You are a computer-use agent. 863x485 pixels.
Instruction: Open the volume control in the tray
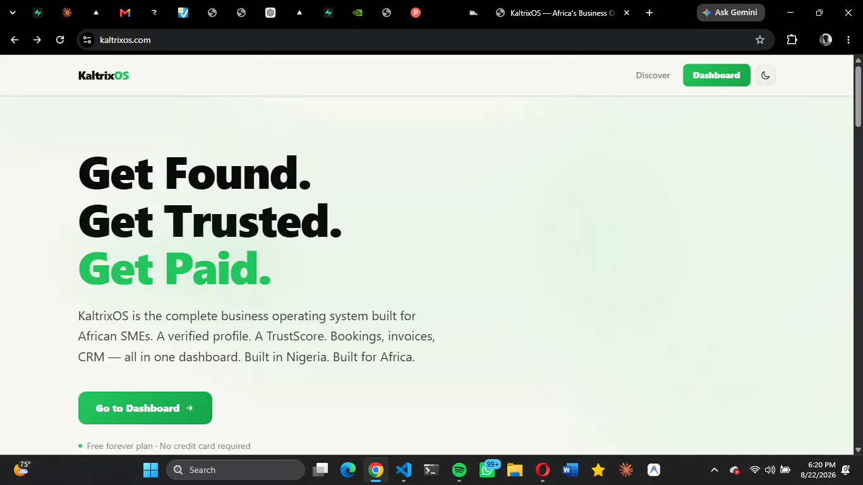tap(769, 470)
